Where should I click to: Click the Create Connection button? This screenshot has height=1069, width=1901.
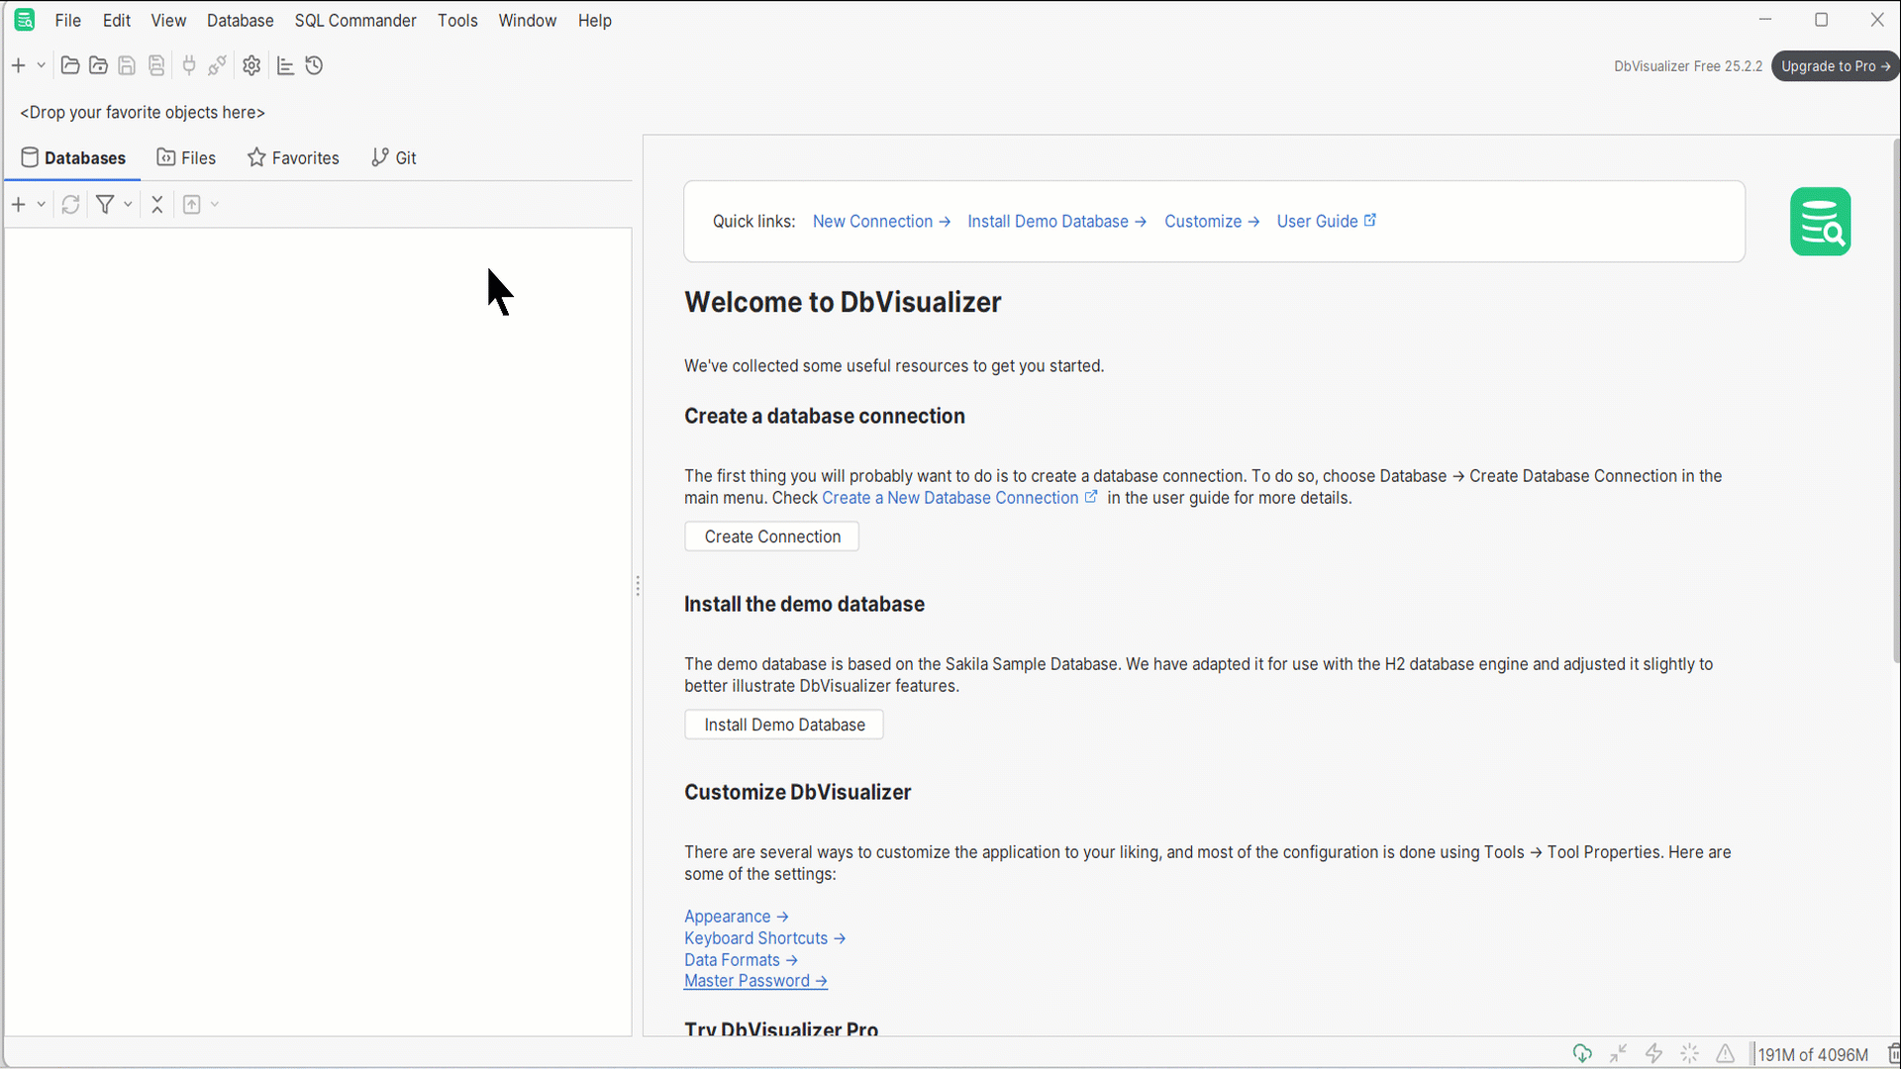tap(771, 536)
